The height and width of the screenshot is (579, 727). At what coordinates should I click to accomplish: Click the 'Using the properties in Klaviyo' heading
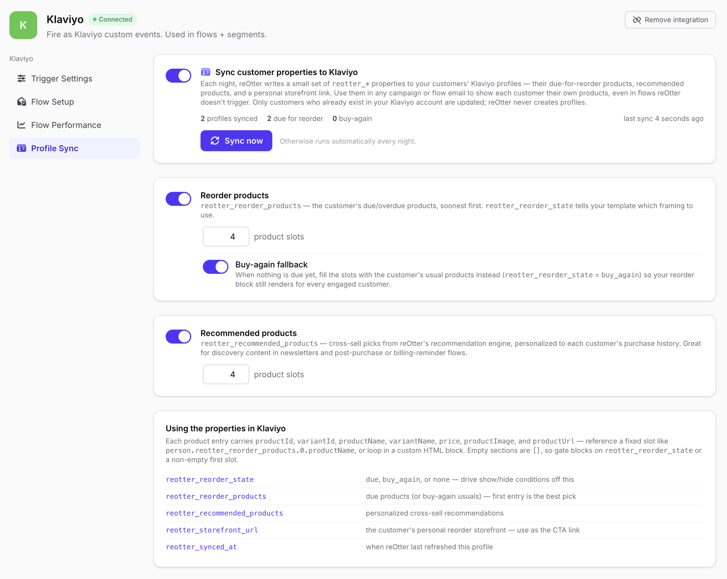[x=226, y=429]
